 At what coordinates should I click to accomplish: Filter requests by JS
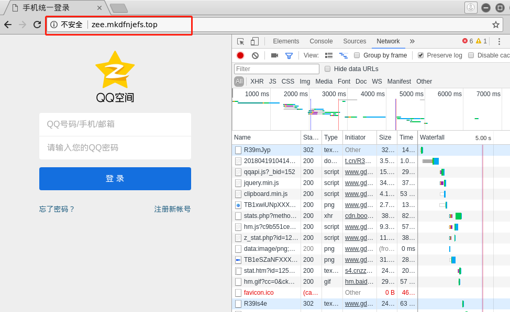[273, 82]
